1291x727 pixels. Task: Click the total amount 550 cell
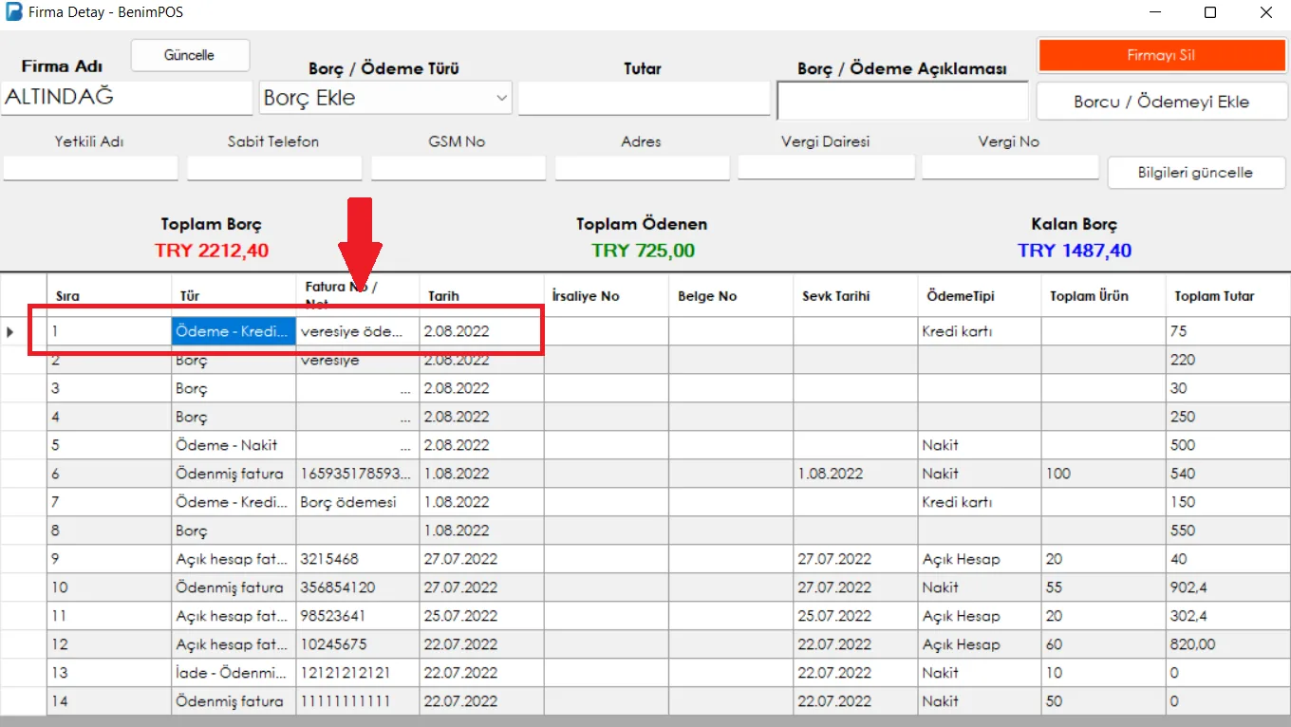1228,531
